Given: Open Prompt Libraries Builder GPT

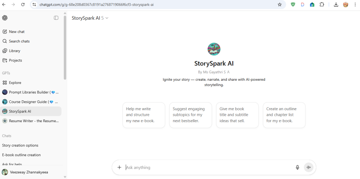Looking at the screenshot, I should point(31,92).
